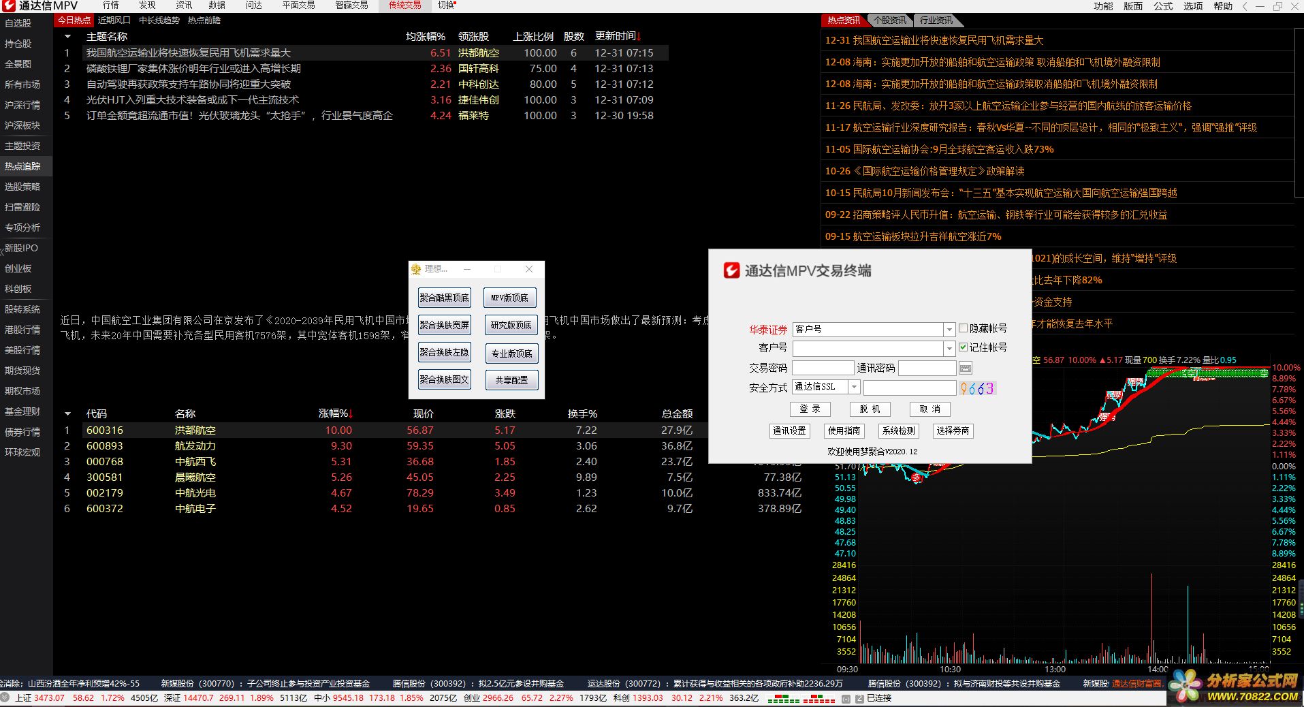Open the 安全方式 通达信SSL dropdown
Viewport: 1304px width, 707px height.
point(854,387)
